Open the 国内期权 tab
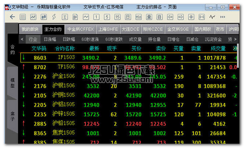244x148 pixels. point(203,29)
